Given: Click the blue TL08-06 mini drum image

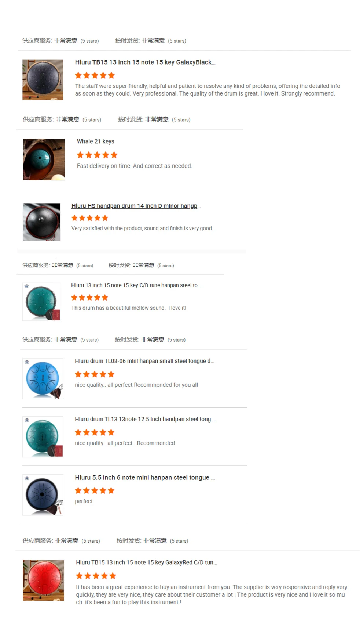Looking at the screenshot, I should [43, 378].
